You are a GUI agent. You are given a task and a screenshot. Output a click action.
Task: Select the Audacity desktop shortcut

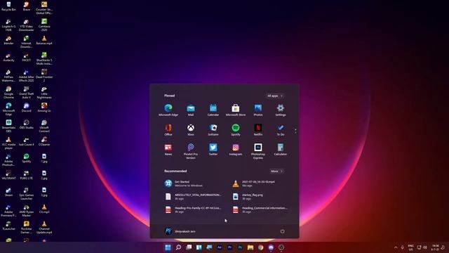point(8,57)
